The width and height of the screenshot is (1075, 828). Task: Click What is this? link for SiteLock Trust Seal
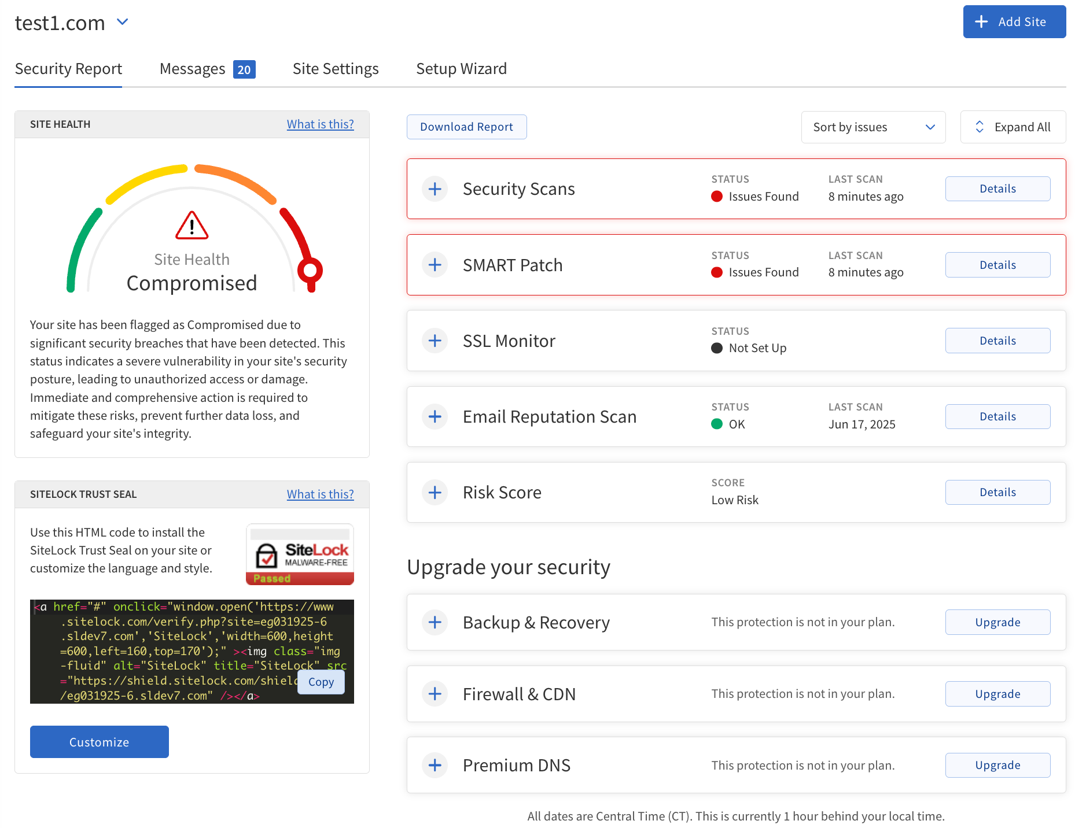pos(320,494)
